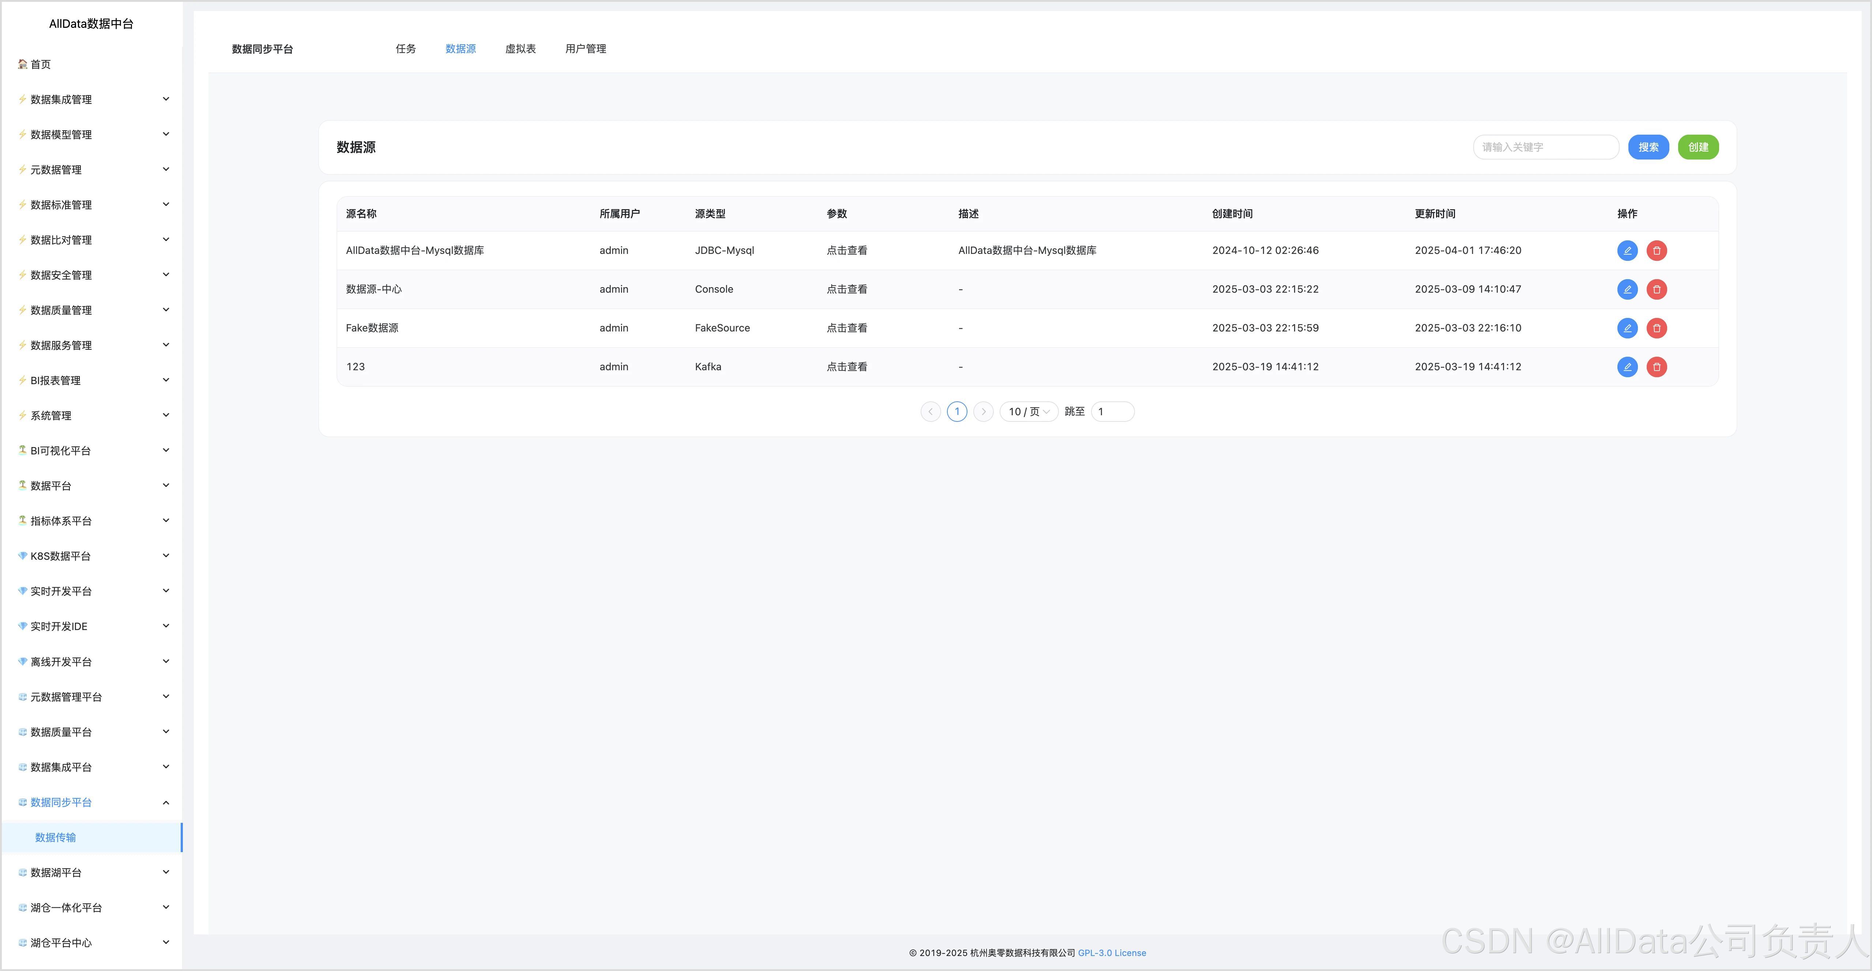Click the icon beside BI可视化平台
Screen dimensions: 1872x971
[x=23, y=450]
